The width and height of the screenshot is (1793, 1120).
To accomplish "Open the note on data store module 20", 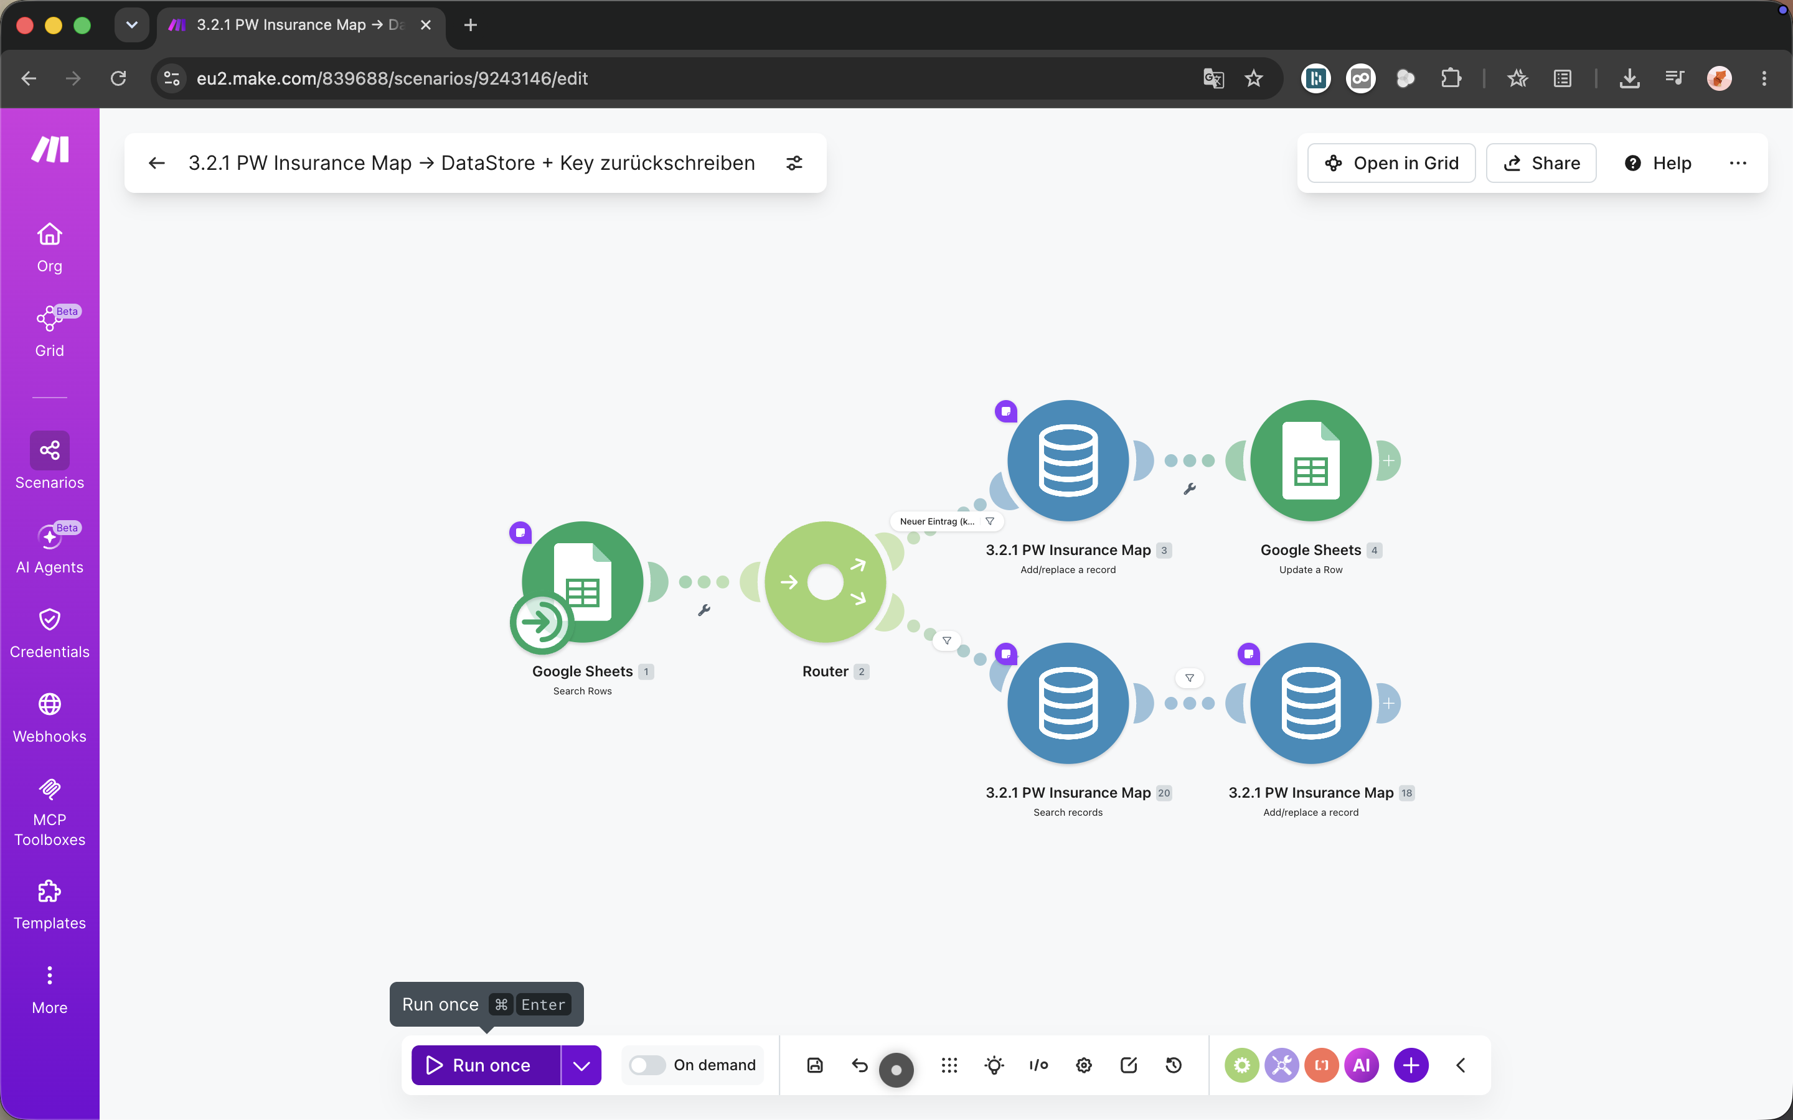I will pos(1005,653).
